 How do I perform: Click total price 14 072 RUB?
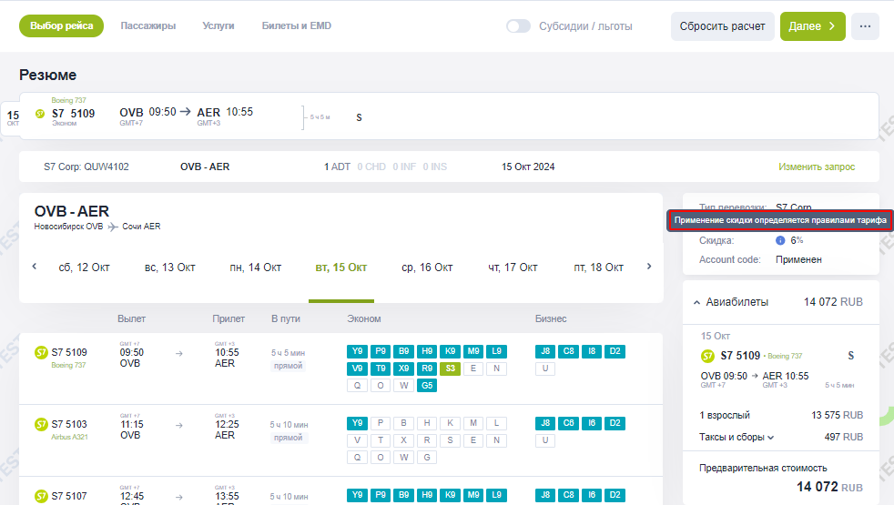(829, 487)
